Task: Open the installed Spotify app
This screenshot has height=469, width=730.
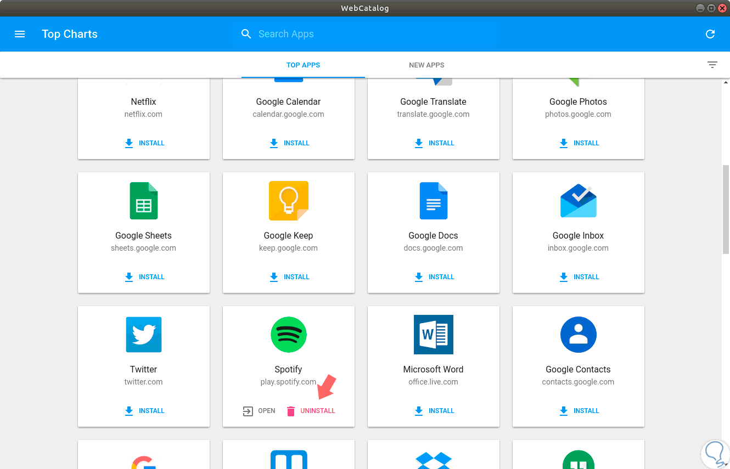Action: point(259,411)
